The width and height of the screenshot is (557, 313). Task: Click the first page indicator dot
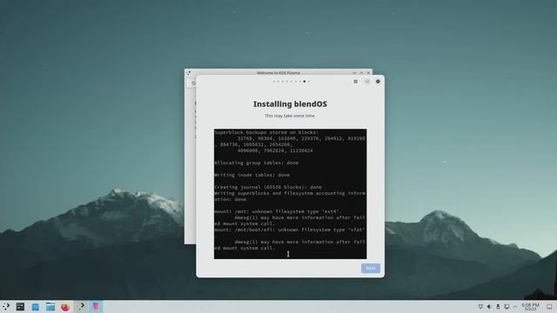pos(274,82)
